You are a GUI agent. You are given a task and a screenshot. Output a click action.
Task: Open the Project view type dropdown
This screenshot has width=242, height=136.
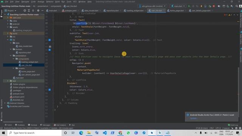pyautogui.click(x=10, y=11)
